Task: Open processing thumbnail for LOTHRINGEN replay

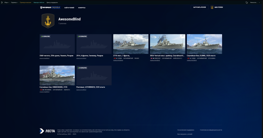Action: pos(94,75)
